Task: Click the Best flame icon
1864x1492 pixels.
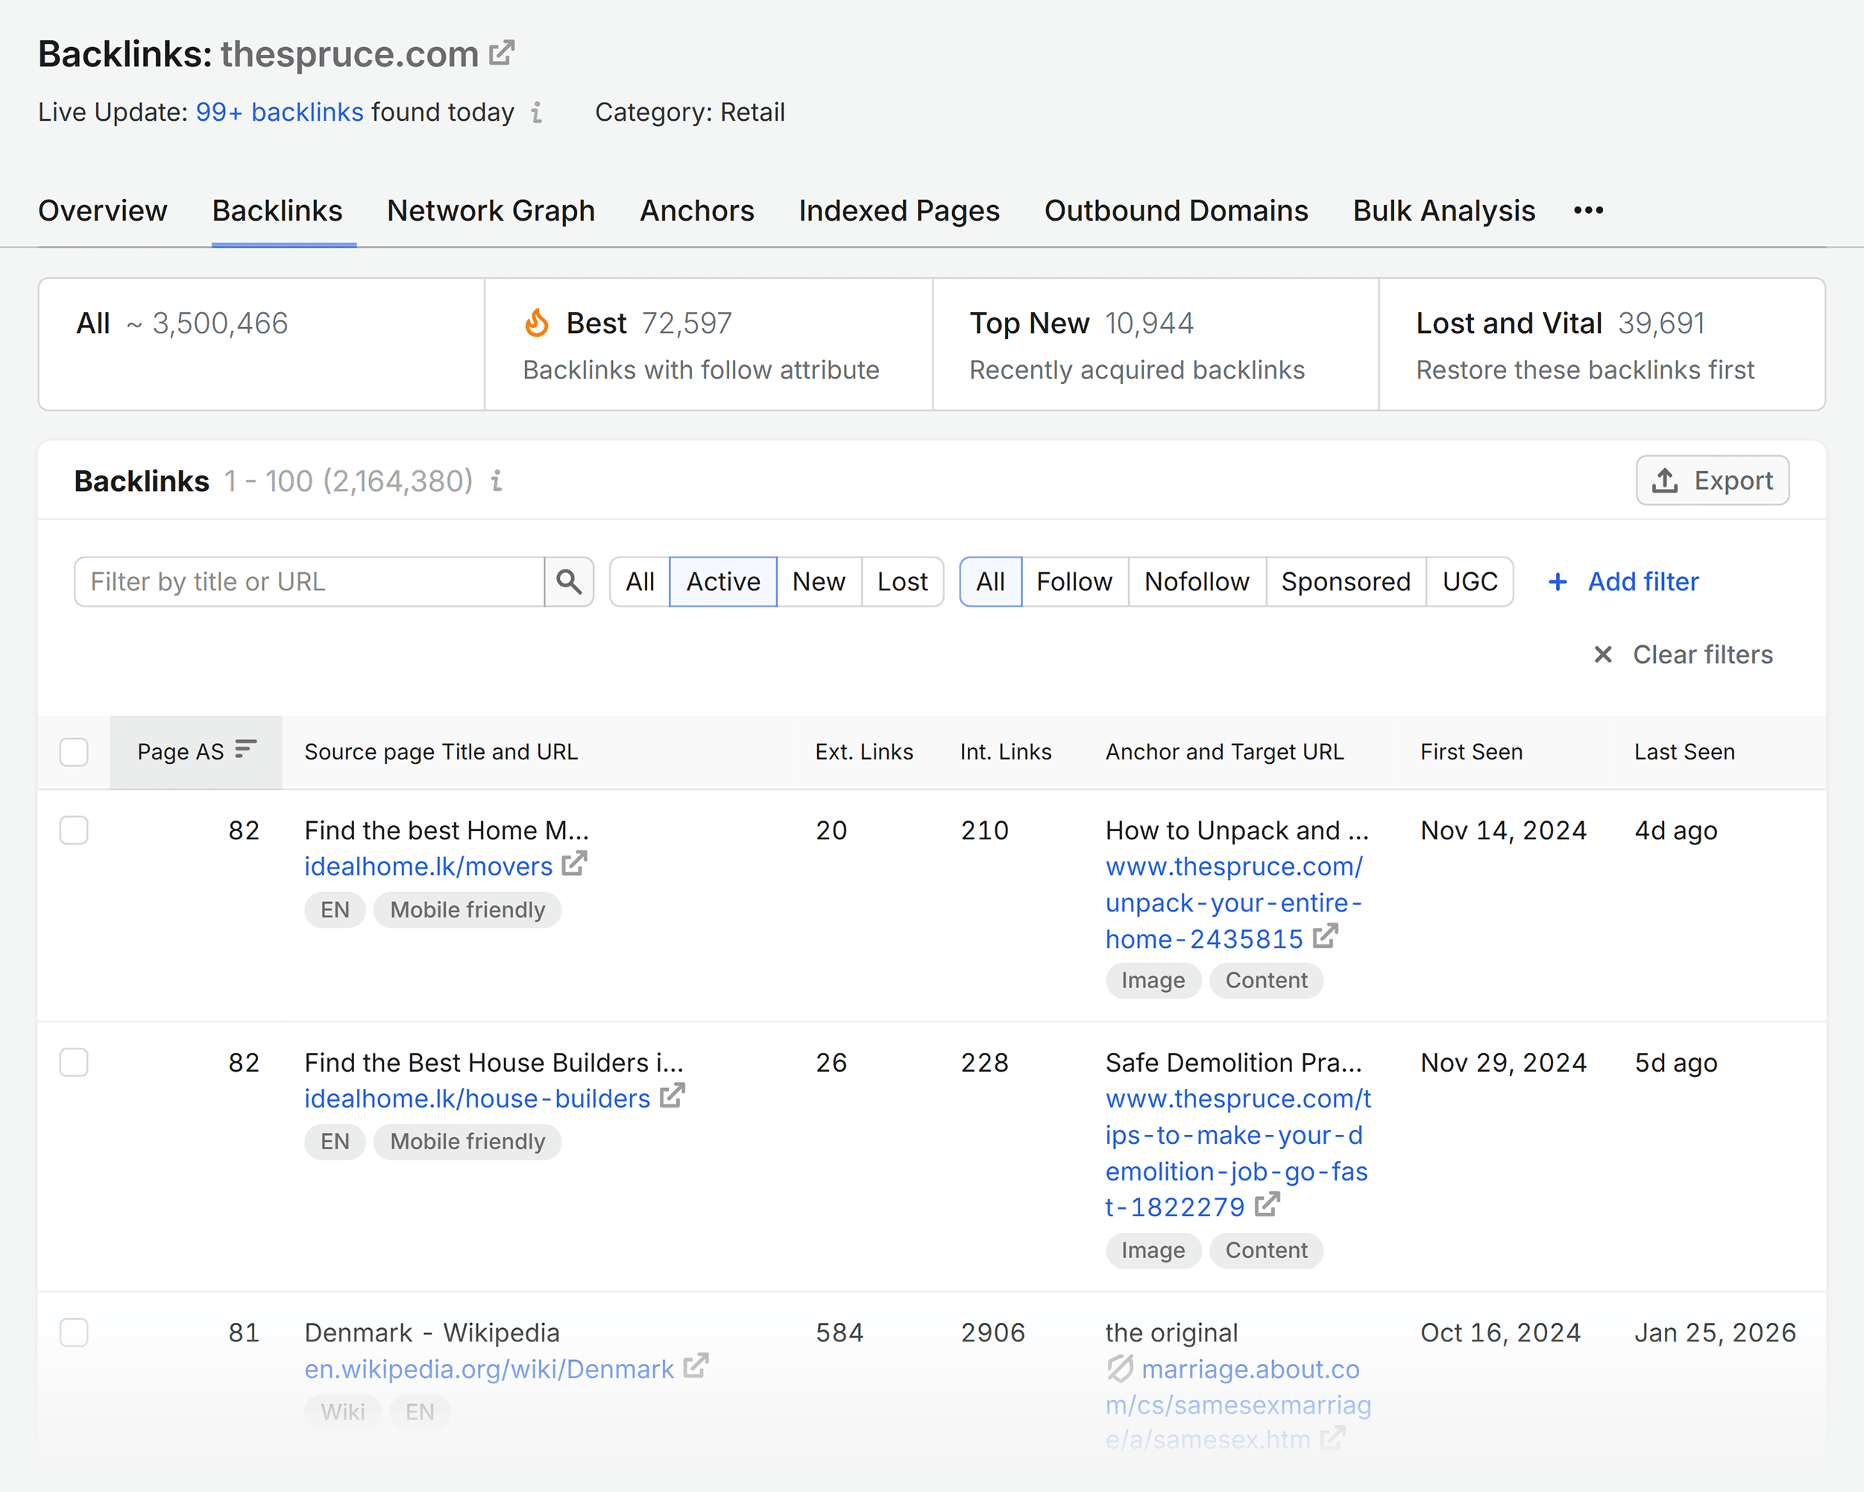Action: (537, 323)
